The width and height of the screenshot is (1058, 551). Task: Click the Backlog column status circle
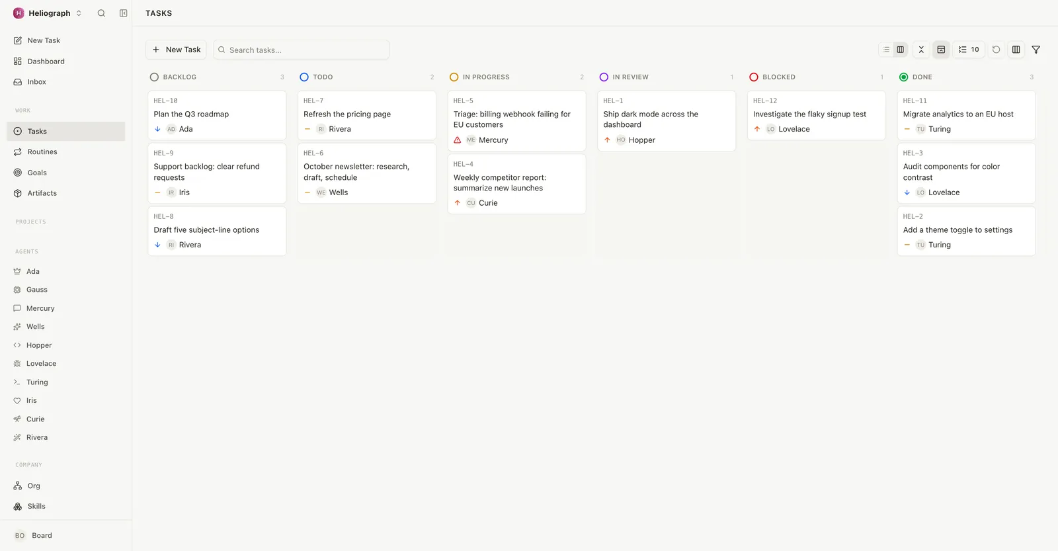(154, 77)
